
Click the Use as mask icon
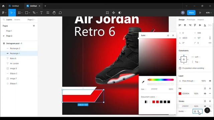click(x=120, y=13)
